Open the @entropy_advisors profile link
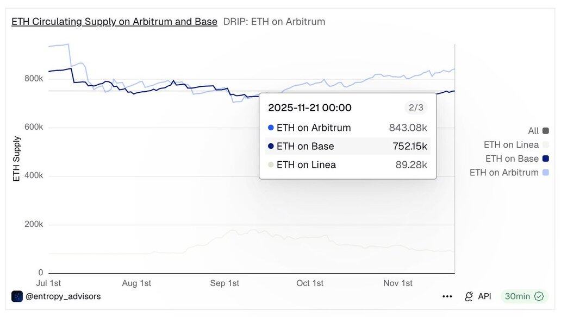The image size is (561, 317). point(63,296)
